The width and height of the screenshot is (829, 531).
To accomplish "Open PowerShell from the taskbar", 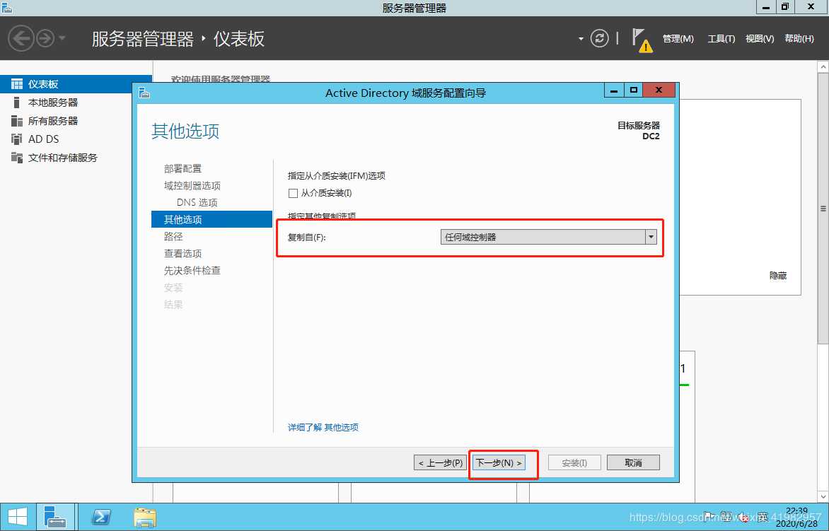I will (101, 517).
